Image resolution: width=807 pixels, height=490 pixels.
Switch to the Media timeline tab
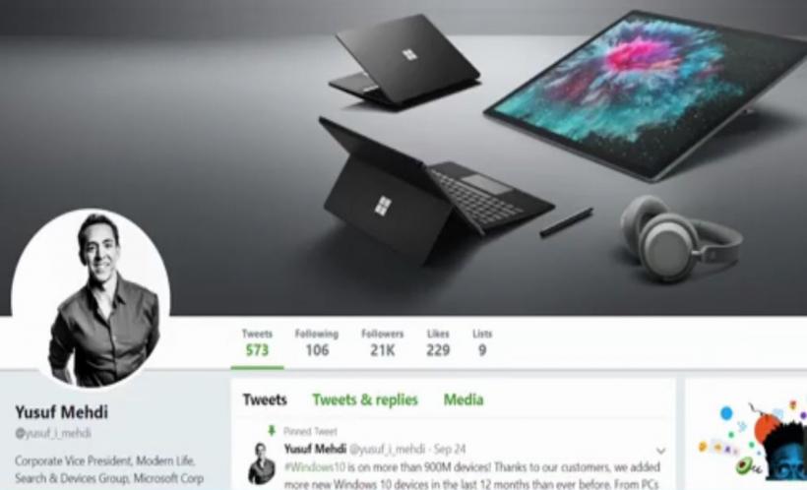pos(464,399)
